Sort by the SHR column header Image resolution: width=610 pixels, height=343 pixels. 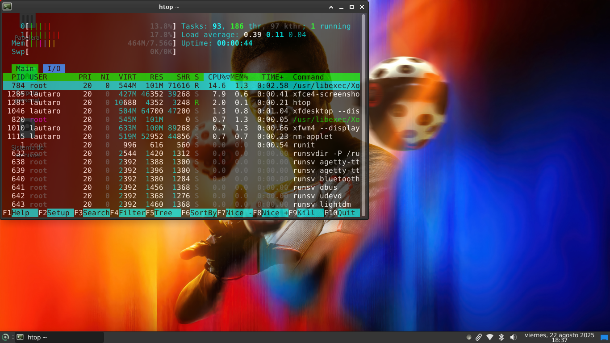pos(184,77)
